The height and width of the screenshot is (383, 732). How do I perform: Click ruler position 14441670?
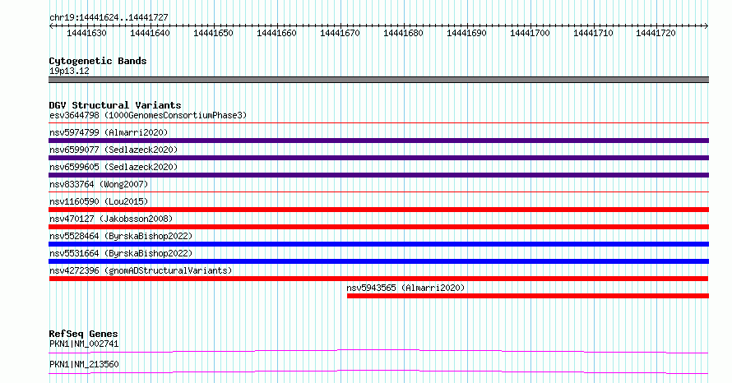tap(340, 33)
